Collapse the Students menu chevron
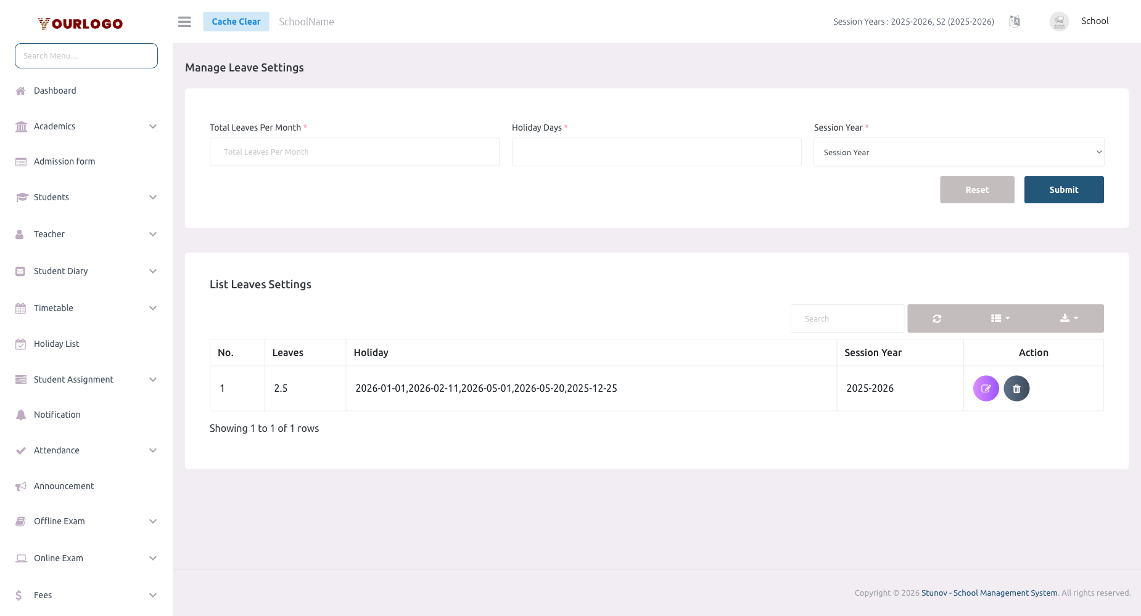This screenshot has height=616, width=1141. click(152, 197)
